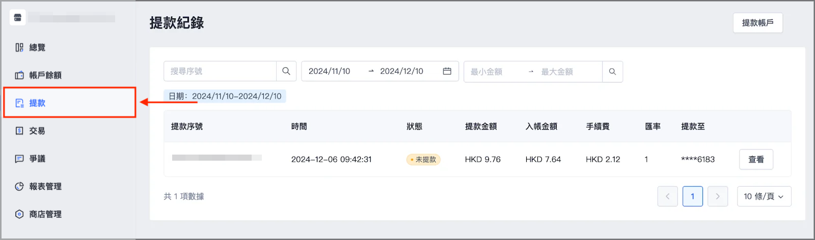
Task: Click the 報表管理 pie chart icon
Action: tap(19, 187)
